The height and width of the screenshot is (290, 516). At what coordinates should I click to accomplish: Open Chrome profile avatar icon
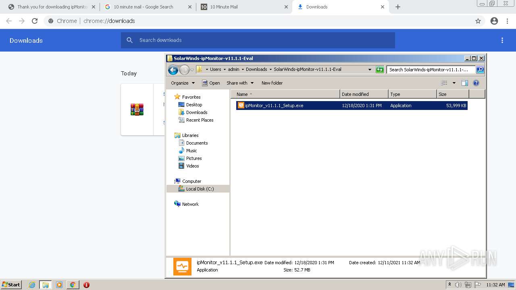494,21
